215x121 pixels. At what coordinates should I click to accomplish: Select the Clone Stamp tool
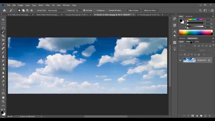pyautogui.click(x=3, y=56)
